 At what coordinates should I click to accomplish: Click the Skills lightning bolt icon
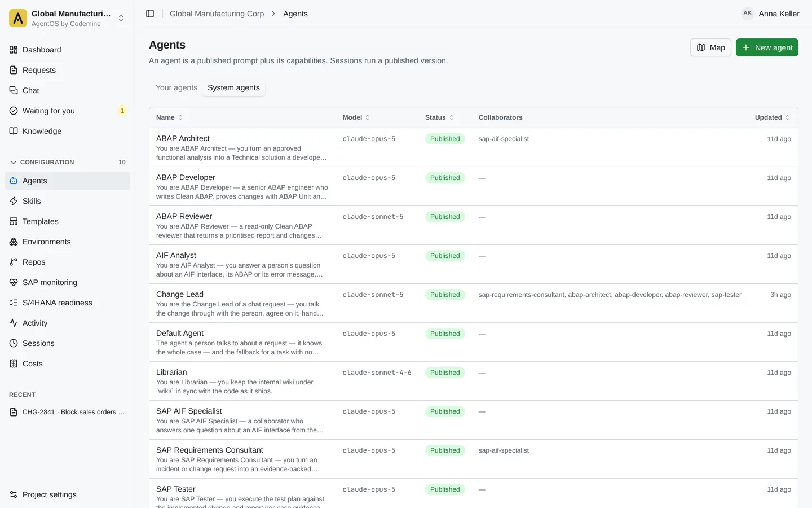(x=14, y=201)
